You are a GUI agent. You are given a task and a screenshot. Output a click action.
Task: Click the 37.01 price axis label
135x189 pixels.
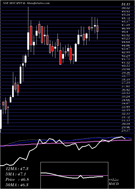[x=126, y=86]
